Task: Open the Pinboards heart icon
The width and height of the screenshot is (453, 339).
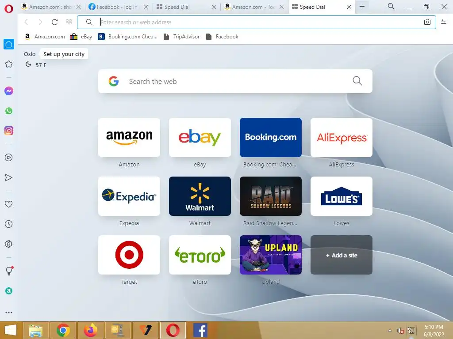Action: click(x=9, y=204)
